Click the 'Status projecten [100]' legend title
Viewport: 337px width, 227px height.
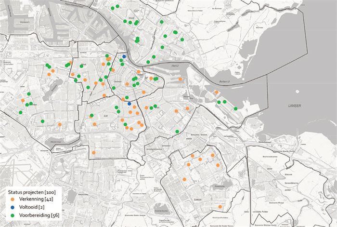click(32, 192)
